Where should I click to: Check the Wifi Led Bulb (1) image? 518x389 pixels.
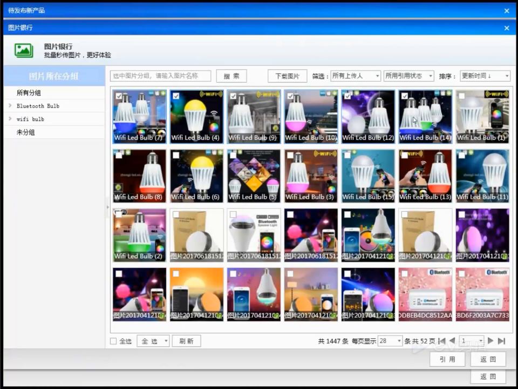[462, 96]
